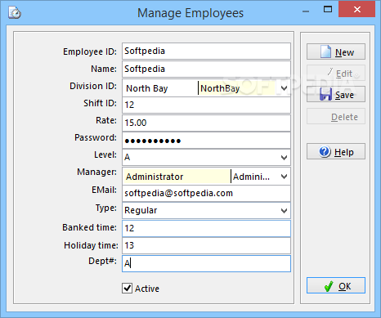Maximize the Manage Employees window

pyautogui.click(x=328, y=9)
